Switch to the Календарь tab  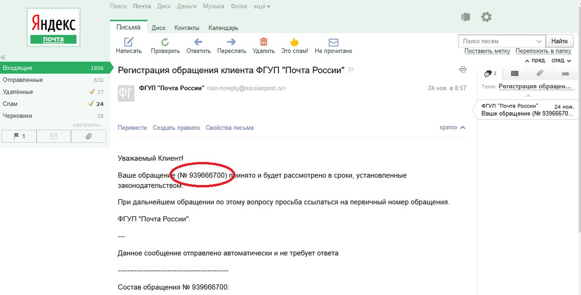click(x=223, y=28)
